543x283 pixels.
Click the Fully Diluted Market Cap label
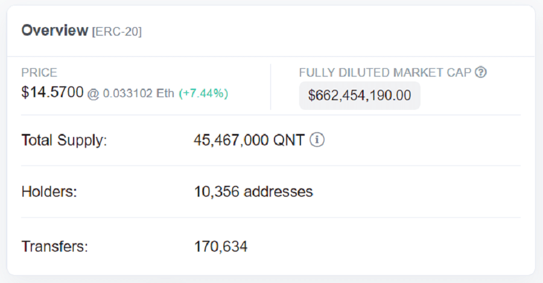coord(384,72)
